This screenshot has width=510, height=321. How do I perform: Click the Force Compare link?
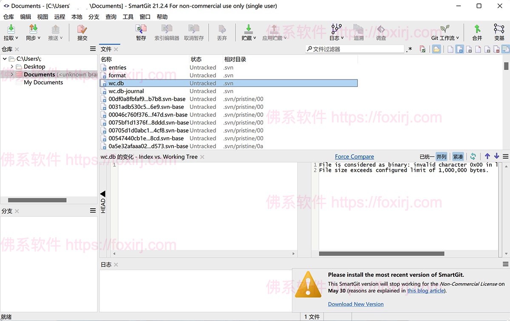click(354, 156)
